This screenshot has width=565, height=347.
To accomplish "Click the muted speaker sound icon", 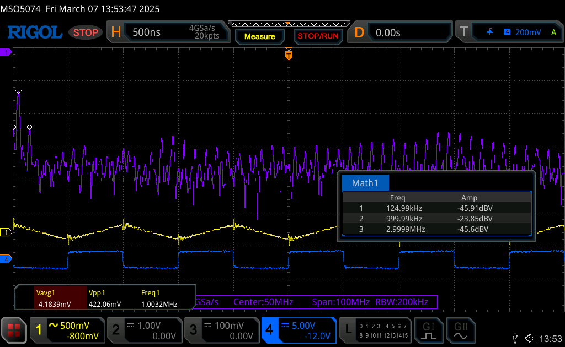I will click(530, 338).
